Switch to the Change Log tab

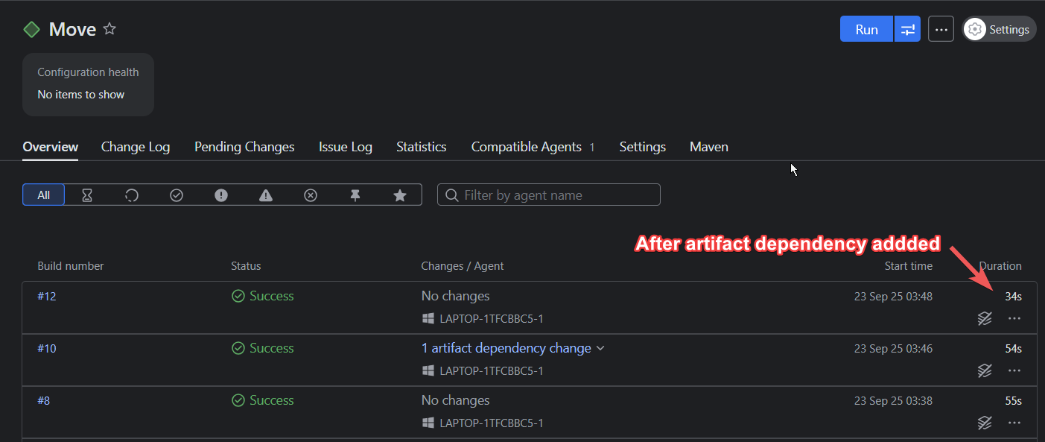(136, 147)
